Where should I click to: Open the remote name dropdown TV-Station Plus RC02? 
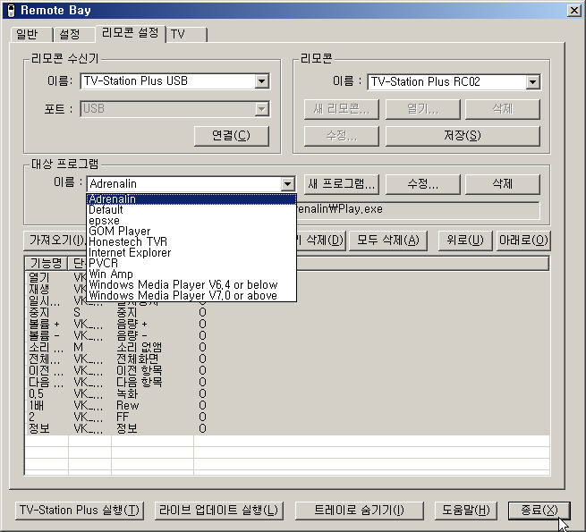pyautogui.click(x=533, y=82)
